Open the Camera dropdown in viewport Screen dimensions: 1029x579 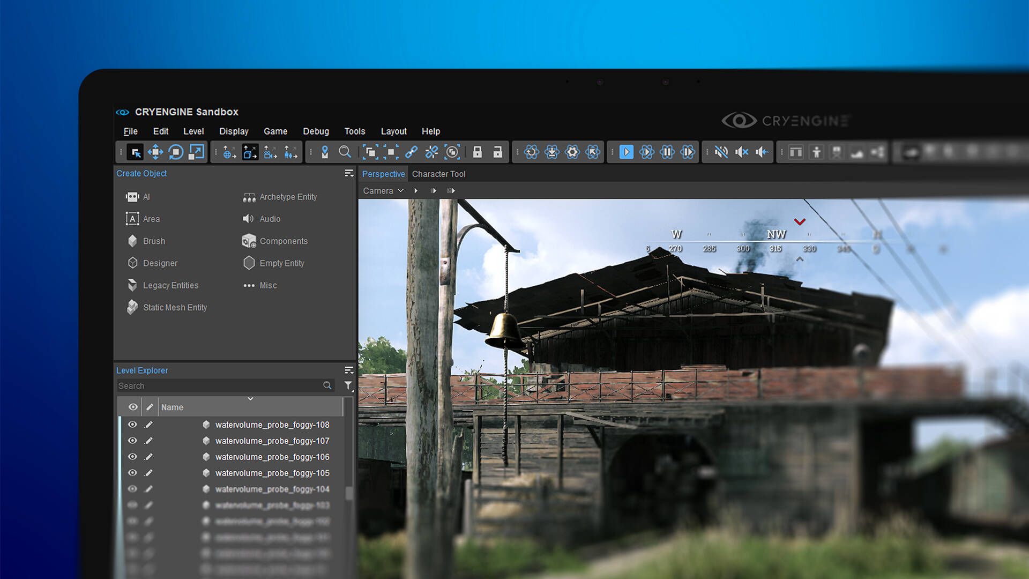[x=383, y=191]
